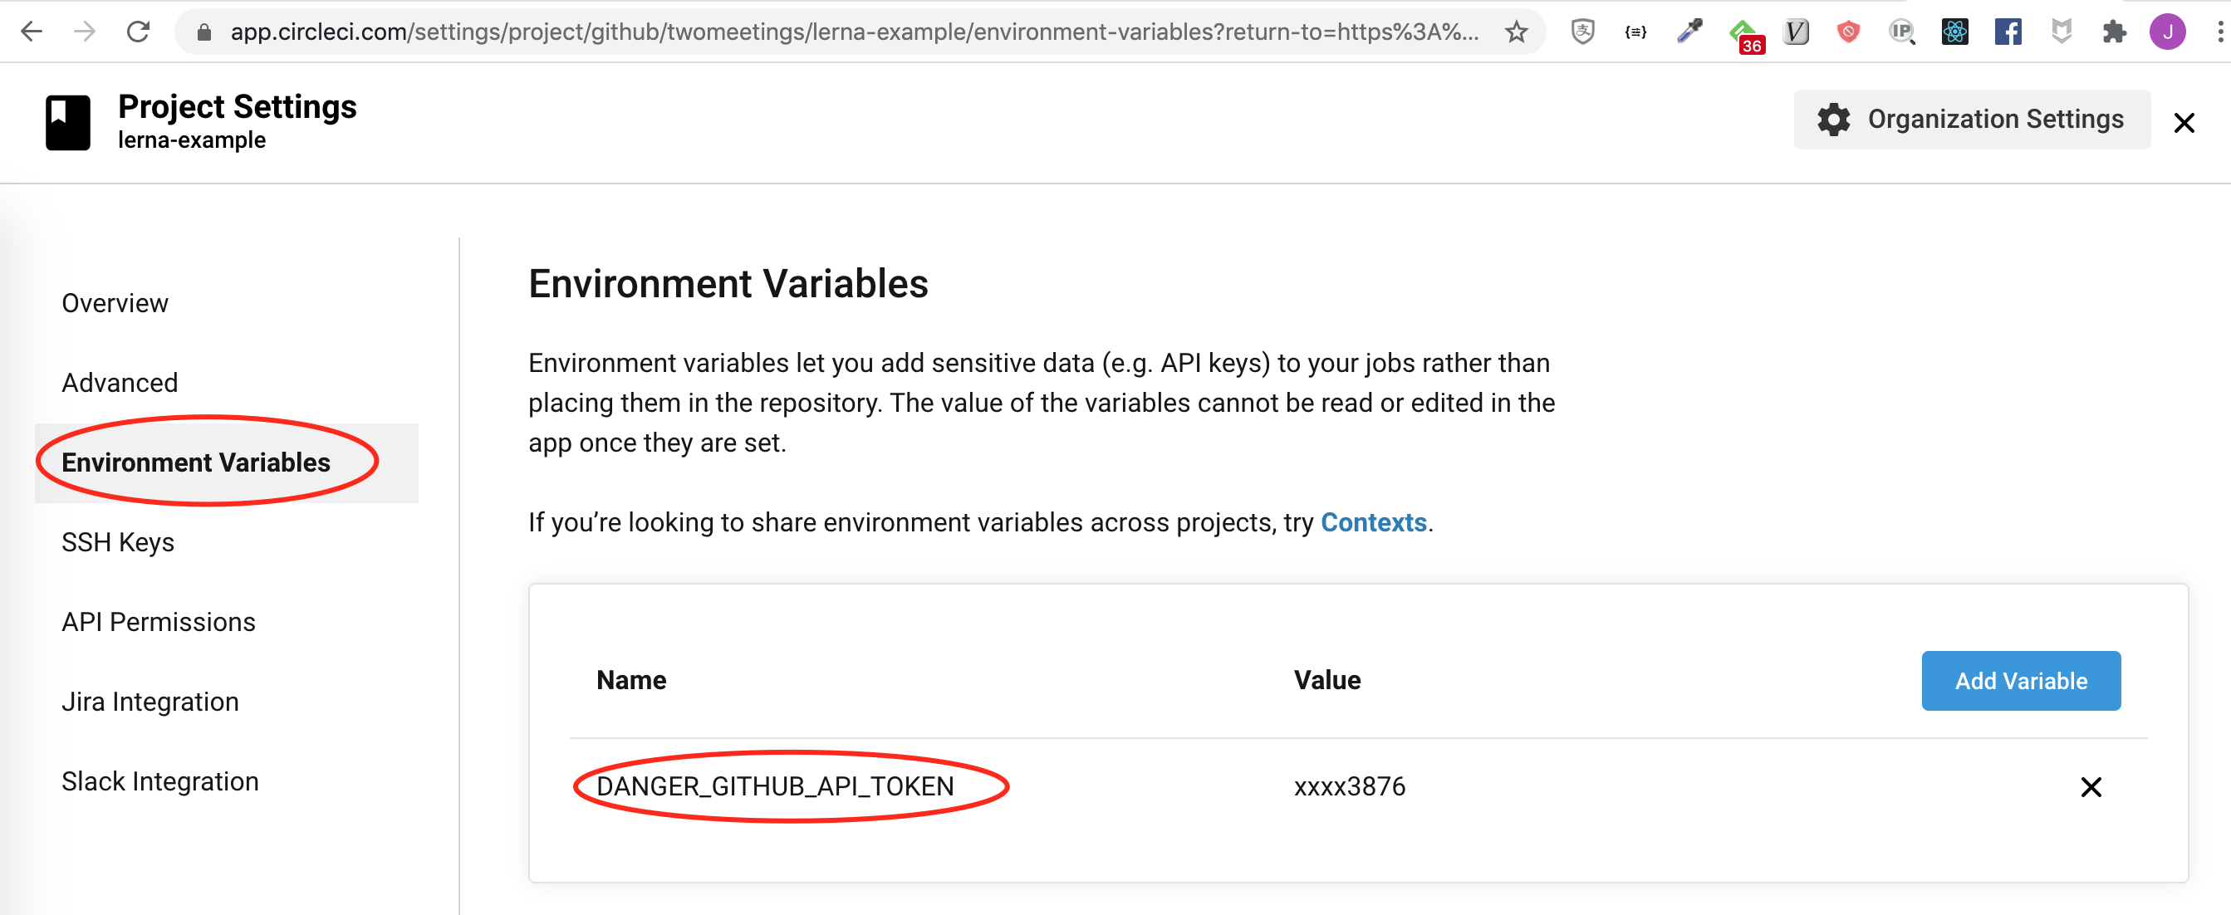Viewport: 2231px width, 915px height.
Task: Open the purple J profile avatar
Action: [x=2167, y=32]
